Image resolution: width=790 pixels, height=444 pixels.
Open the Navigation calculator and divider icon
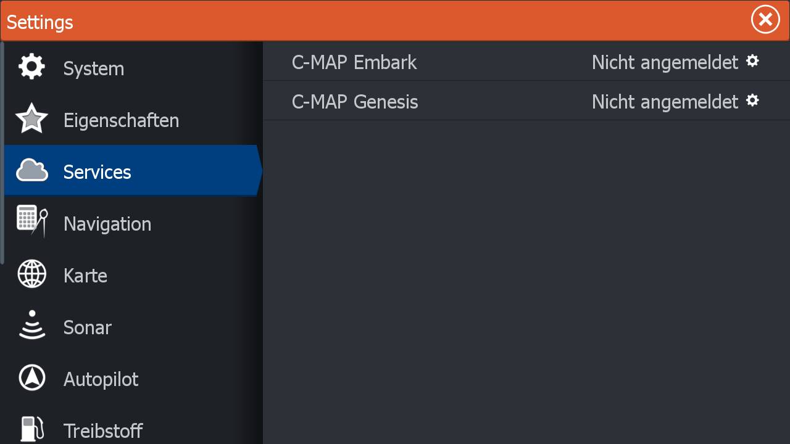coord(31,222)
